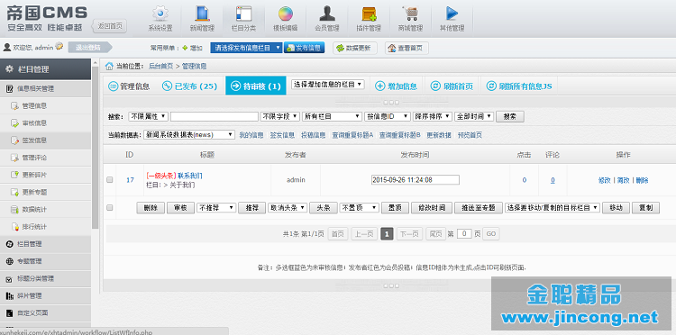Screen dimensions: 676x335
Task: Open the 模板编辑 color wheel icon
Action: (x=286, y=14)
